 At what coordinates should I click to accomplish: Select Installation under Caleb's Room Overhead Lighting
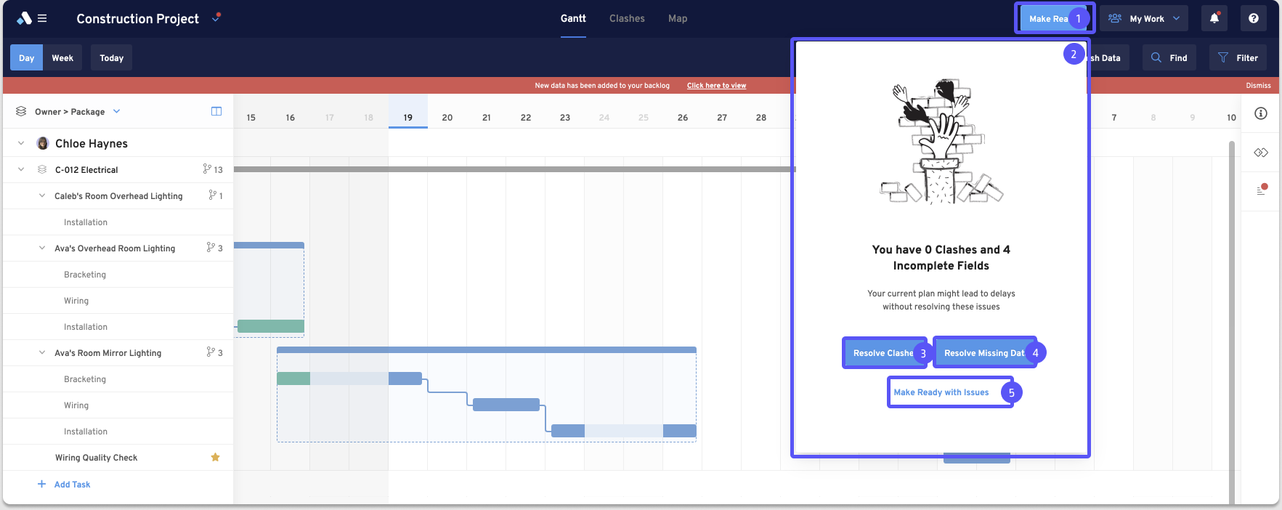(x=118, y=222)
